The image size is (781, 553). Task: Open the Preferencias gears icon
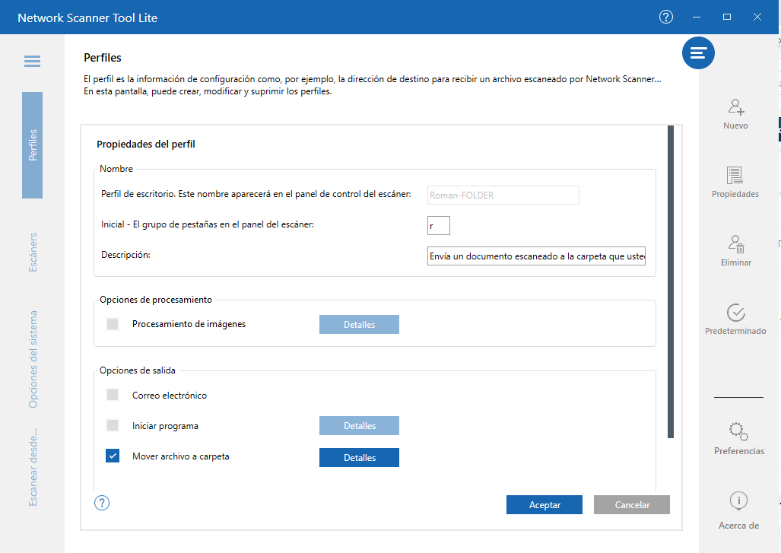(738, 439)
